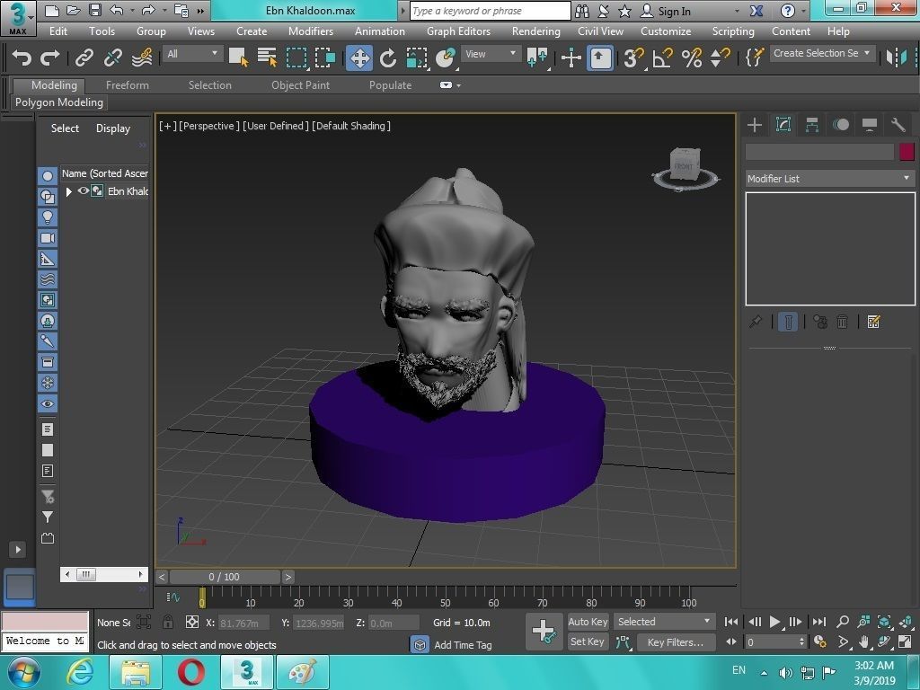920x690 pixels.
Task: Switch to Object Paint ribbon tab
Action: coord(300,85)
